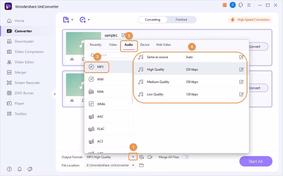Expand the Add Files dropdown arrow
283x176 pixels.
point(72,20)
